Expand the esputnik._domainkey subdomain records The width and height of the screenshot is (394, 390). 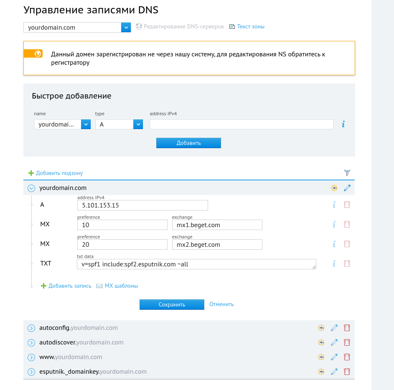point(31,372)
